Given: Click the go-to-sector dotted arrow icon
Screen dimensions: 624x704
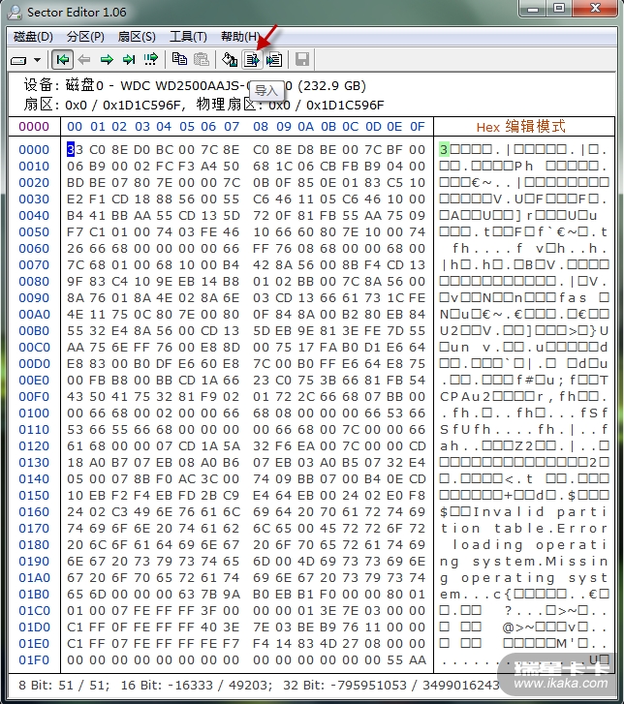Looking at the screenshot, I should pos(151,59).
